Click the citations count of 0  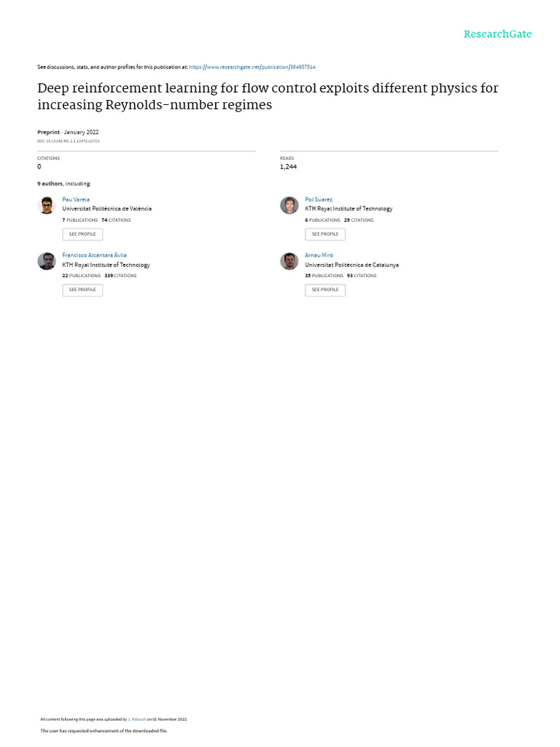click(x=39, y=167)
